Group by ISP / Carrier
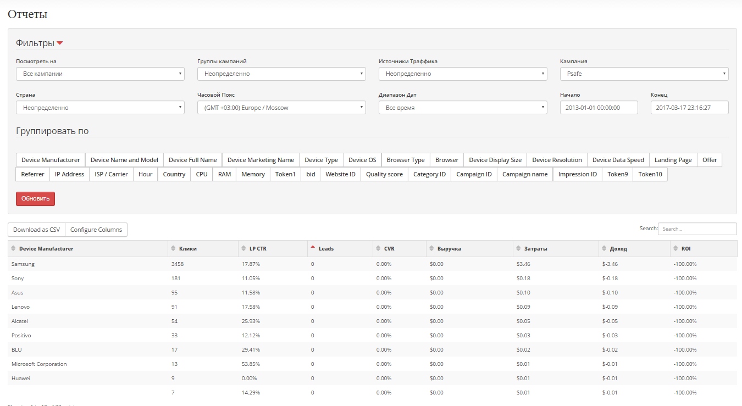Screen dimensions: 742x406 [112, 174]
